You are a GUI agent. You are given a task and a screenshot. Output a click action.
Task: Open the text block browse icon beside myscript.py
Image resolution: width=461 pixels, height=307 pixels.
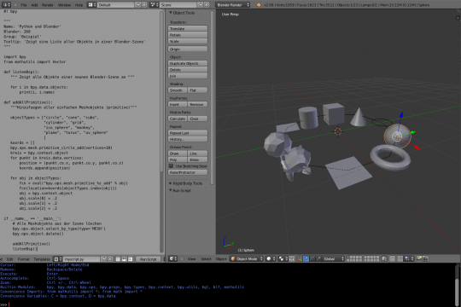pyautogui.click(x=58, y=259)
